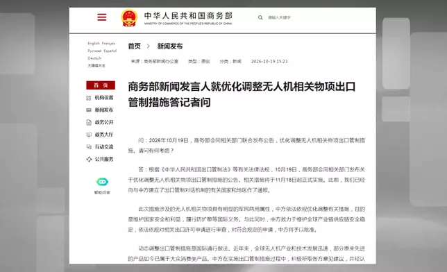The image size is (447, 272).
Task: Open 公共服务 in sidebar
Action: pos(104,159)
